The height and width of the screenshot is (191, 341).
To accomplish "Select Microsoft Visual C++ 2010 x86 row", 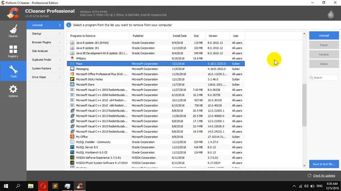I will (156, 105).
